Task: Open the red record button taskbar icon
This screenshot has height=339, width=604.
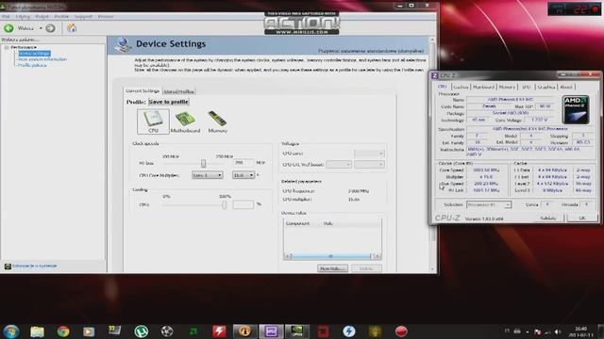Action: pyautogui.click(x=401, y=331)
